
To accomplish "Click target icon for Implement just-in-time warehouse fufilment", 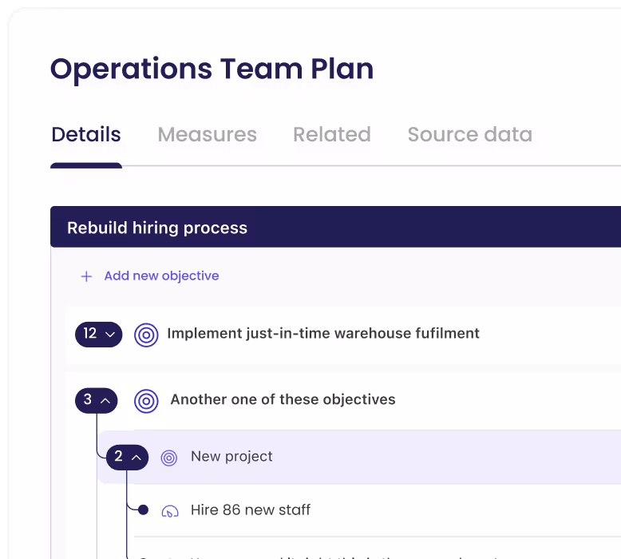I will 146,335.
